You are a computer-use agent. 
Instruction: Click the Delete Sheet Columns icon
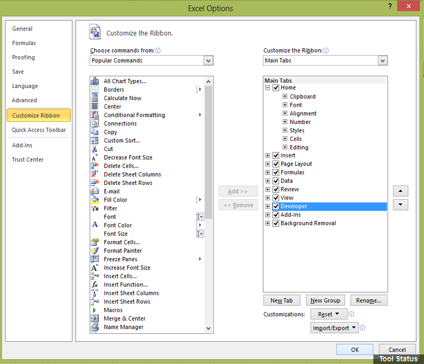tap(95, 174)
